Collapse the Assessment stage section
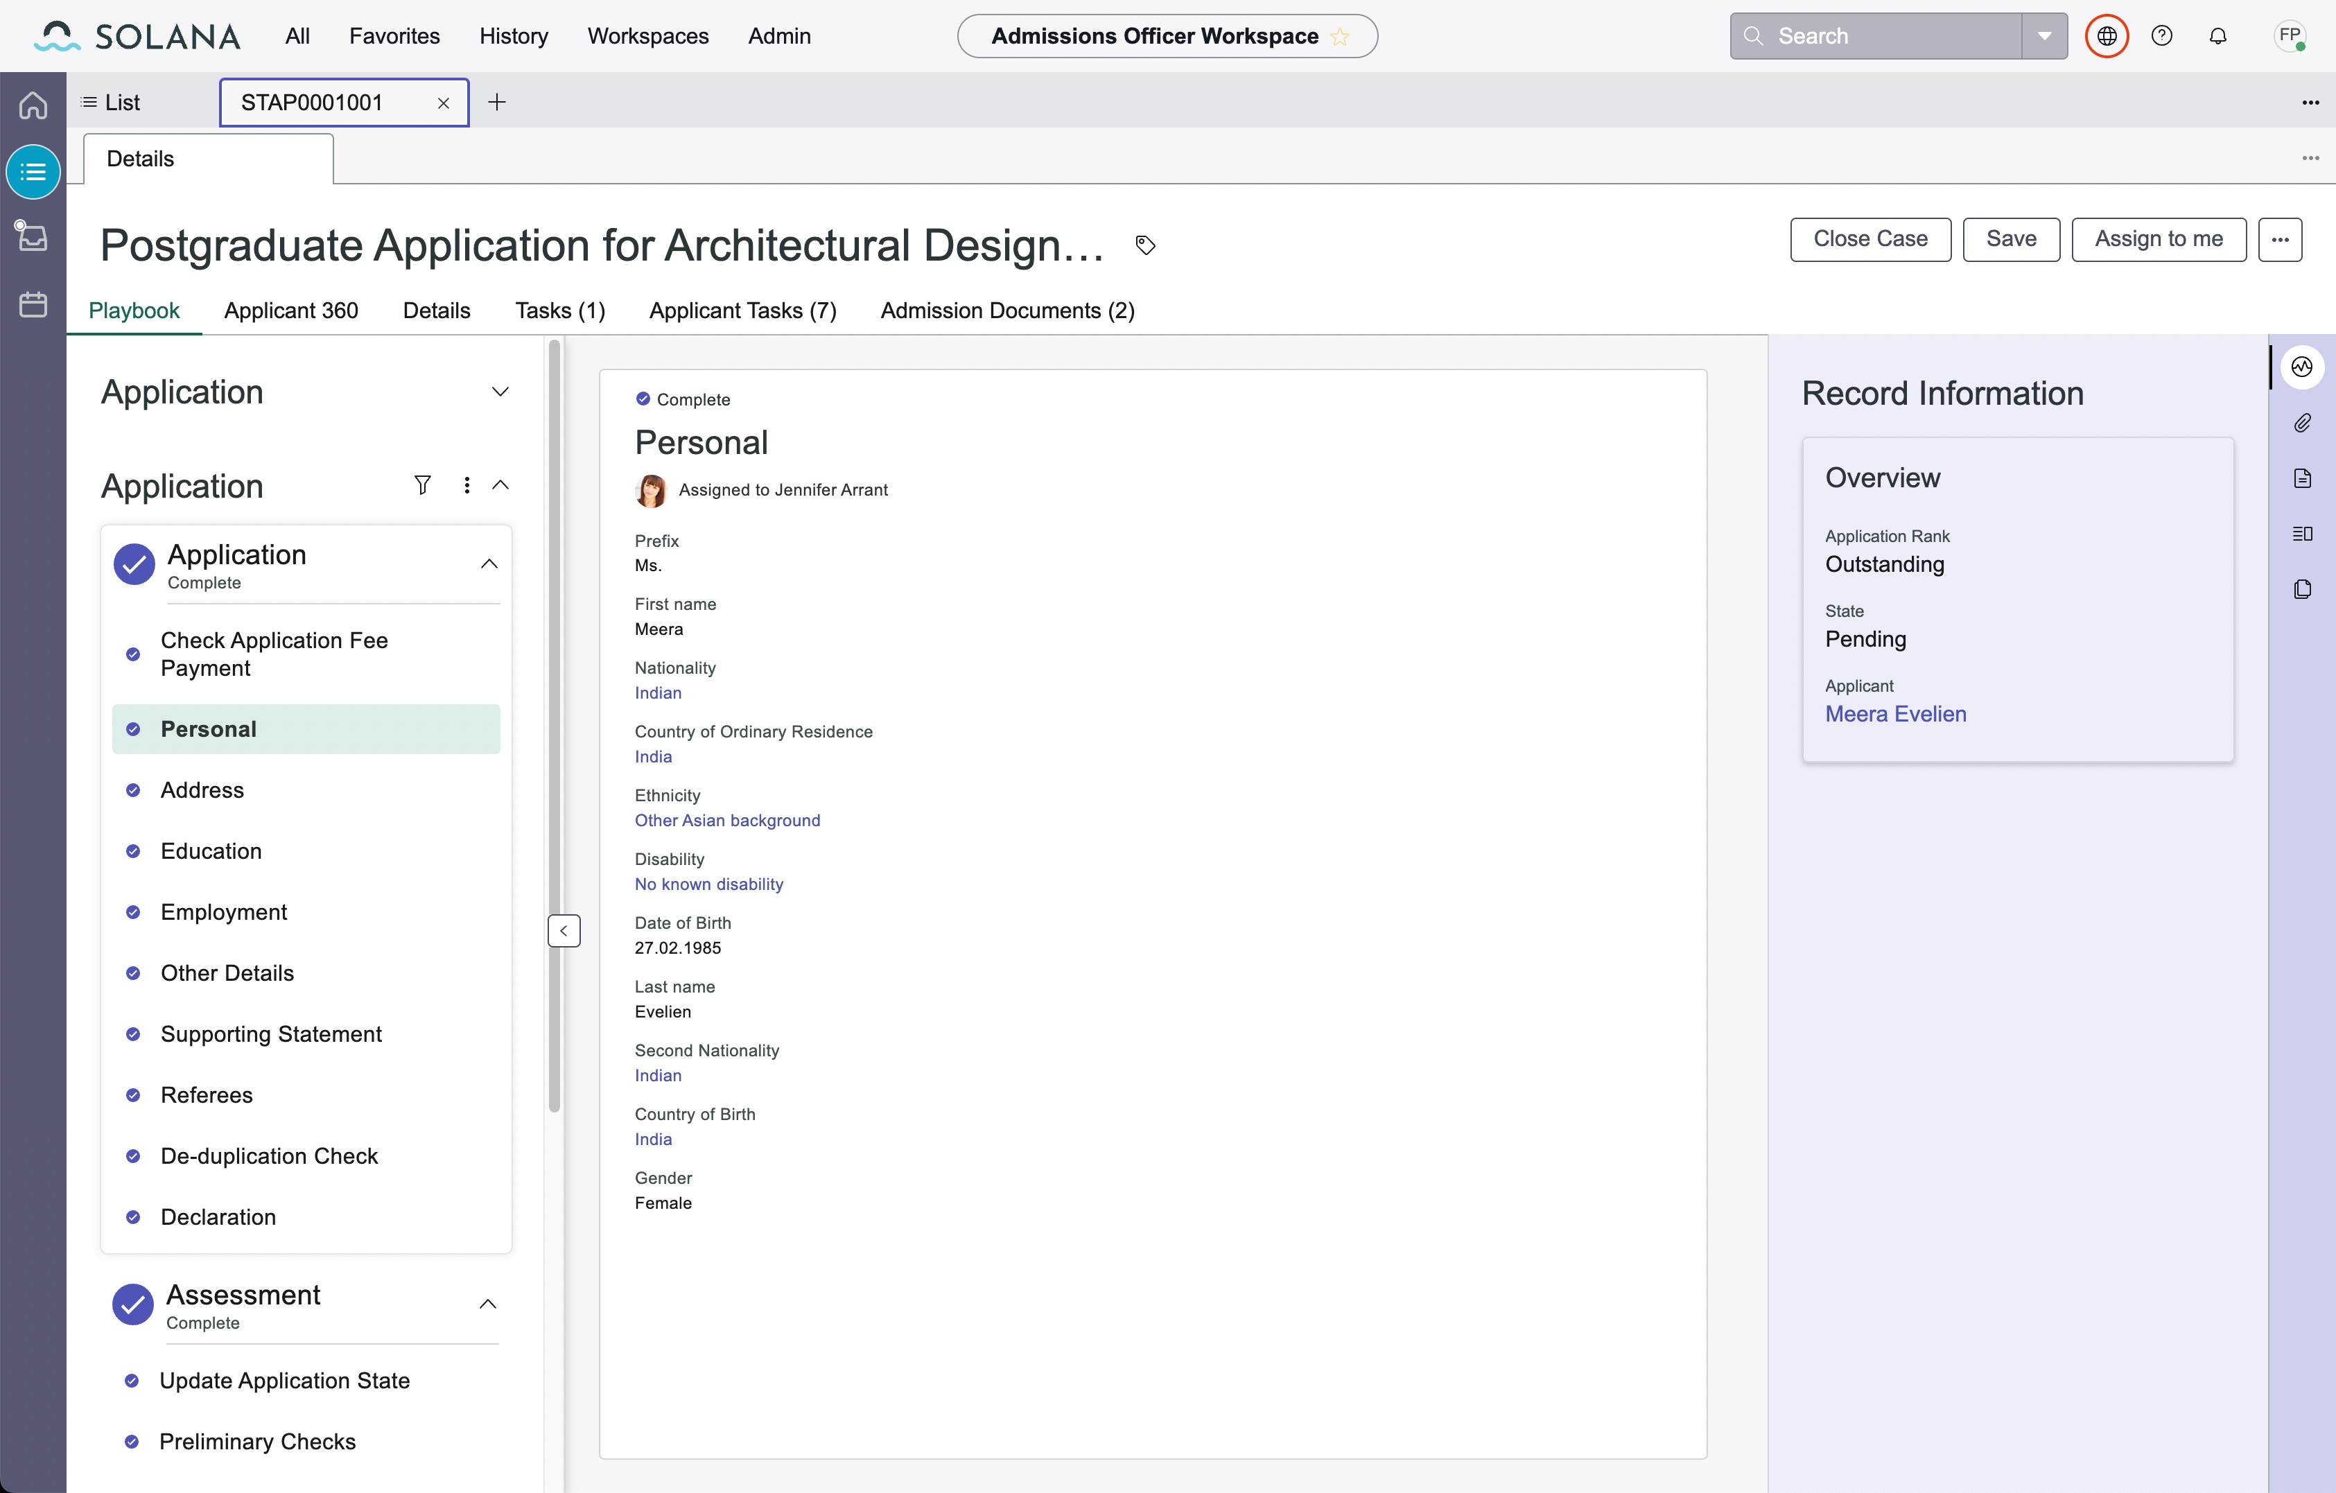Viewport: 2336px width, 1493px height. point(489,1304)
